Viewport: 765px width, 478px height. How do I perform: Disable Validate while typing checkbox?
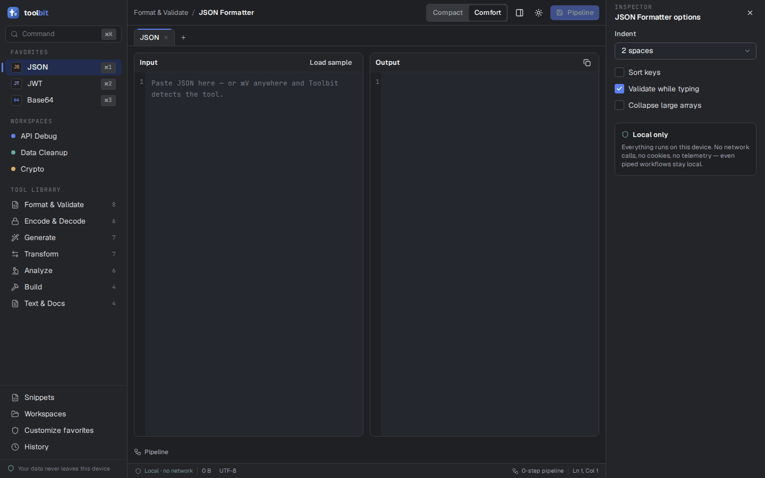click(x=619, y=89)
